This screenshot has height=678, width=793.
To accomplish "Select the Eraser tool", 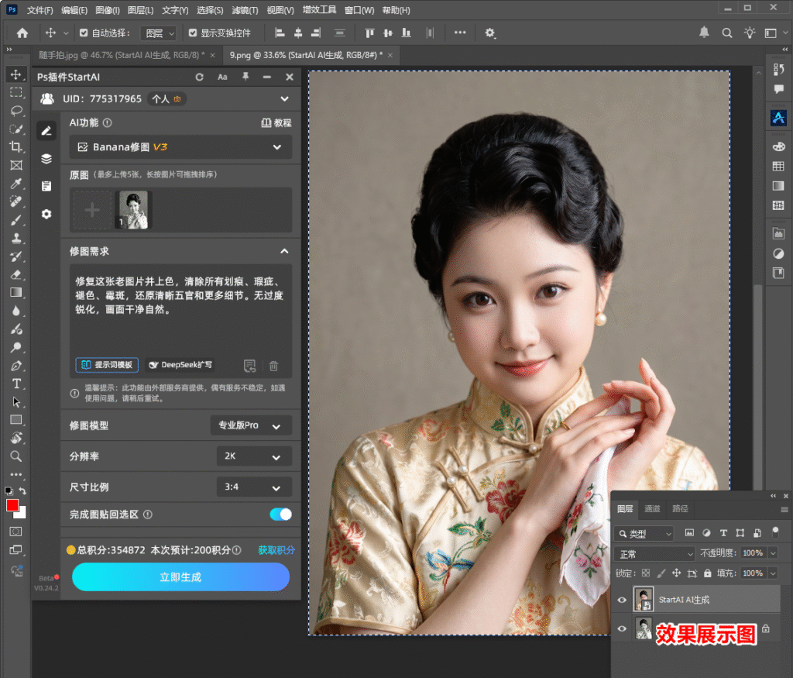I will pyautogui.click(x=16, y=275).
